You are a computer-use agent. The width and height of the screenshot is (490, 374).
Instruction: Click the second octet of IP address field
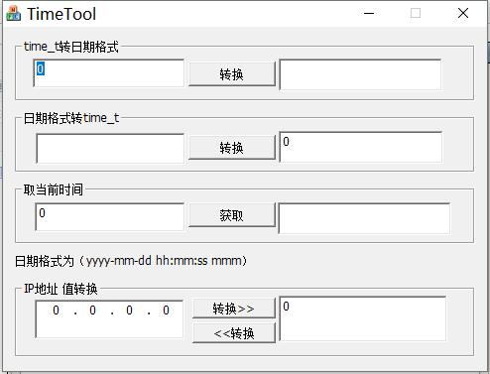point(92,311)
